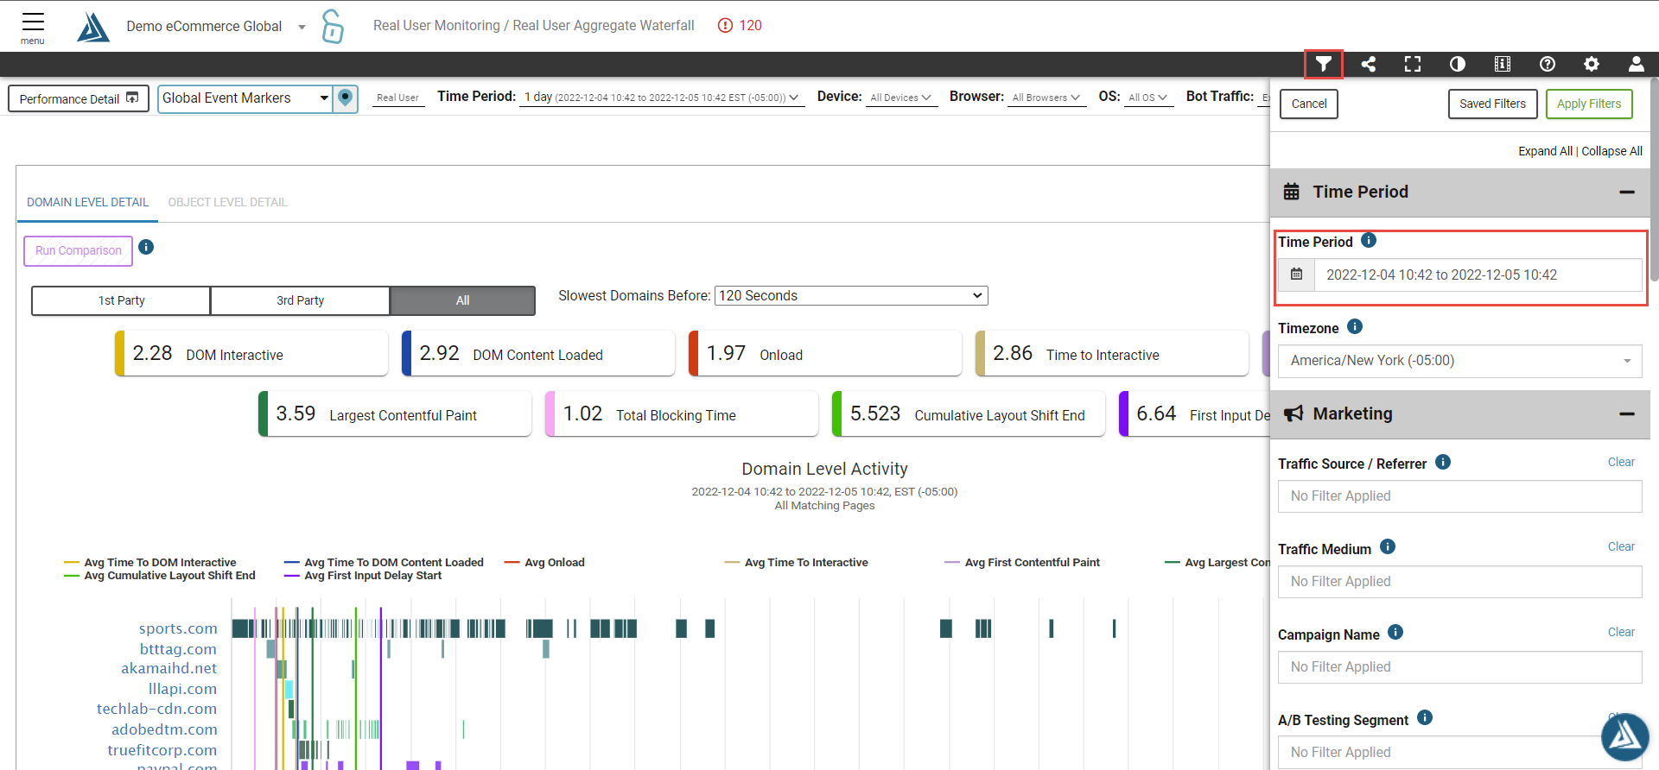
Task: Toggle the Avg Cumulative Layout Shift End legend series
Action: tap(160, 576)
